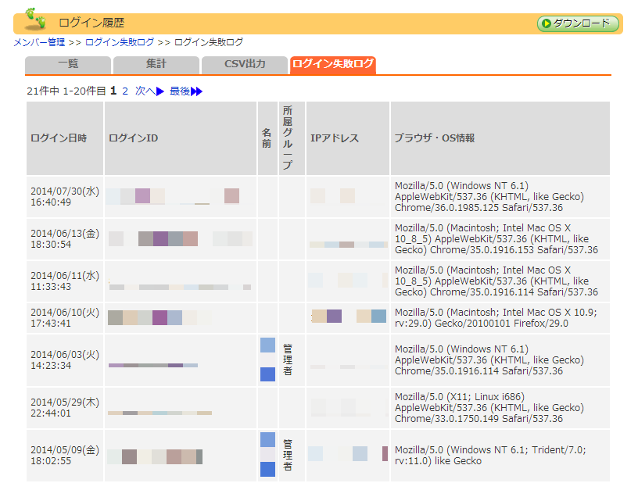The image size is (638, 483).
Task: Select the 2014/05/29(木) 22:44:01 date cell
Action: pyautogui.click(x=65, y=408)
